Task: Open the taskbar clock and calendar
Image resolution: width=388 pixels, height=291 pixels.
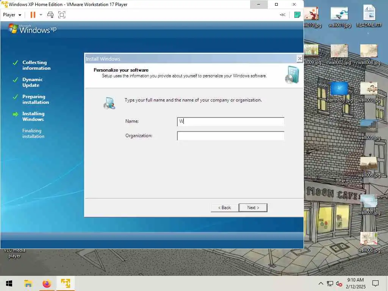Action: [x=355, y=283]
